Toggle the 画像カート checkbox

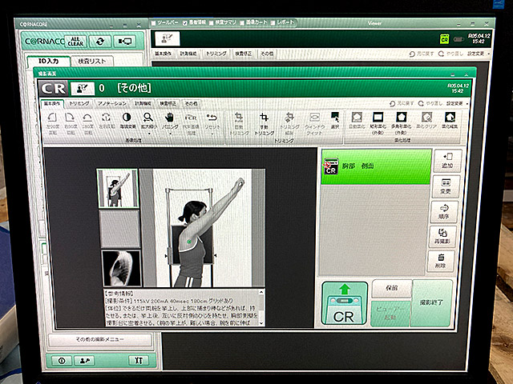click(242, 23)
